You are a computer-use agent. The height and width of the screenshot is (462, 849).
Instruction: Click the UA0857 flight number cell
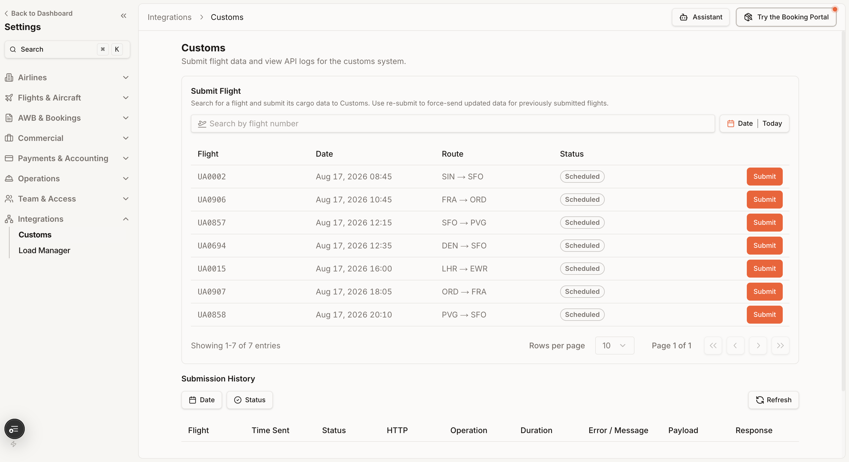point(212,222)
